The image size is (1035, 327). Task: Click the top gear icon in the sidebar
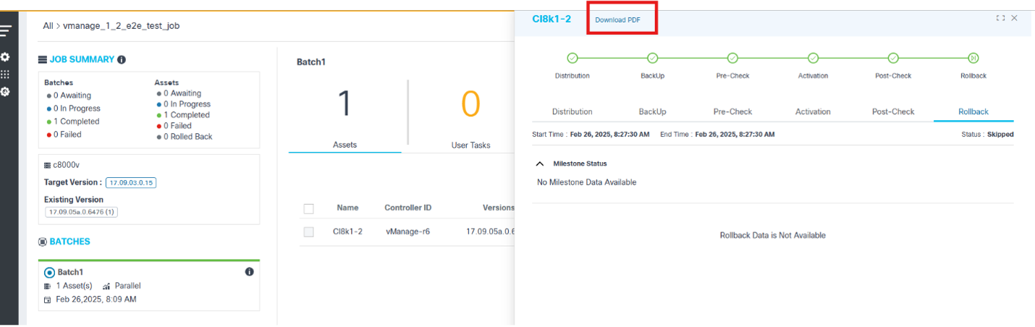pos(5,56)
